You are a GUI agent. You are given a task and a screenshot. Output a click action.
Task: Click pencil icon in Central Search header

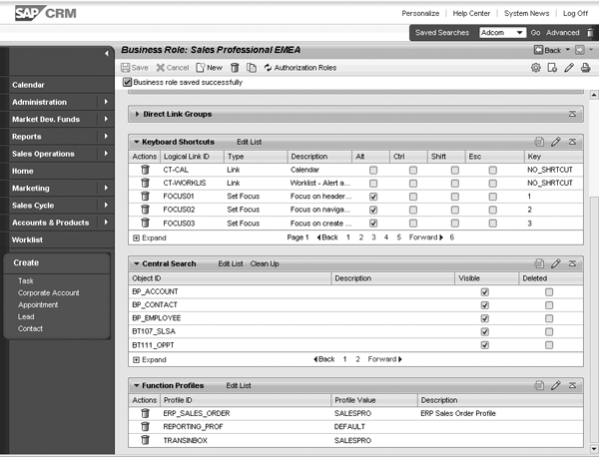556,263
